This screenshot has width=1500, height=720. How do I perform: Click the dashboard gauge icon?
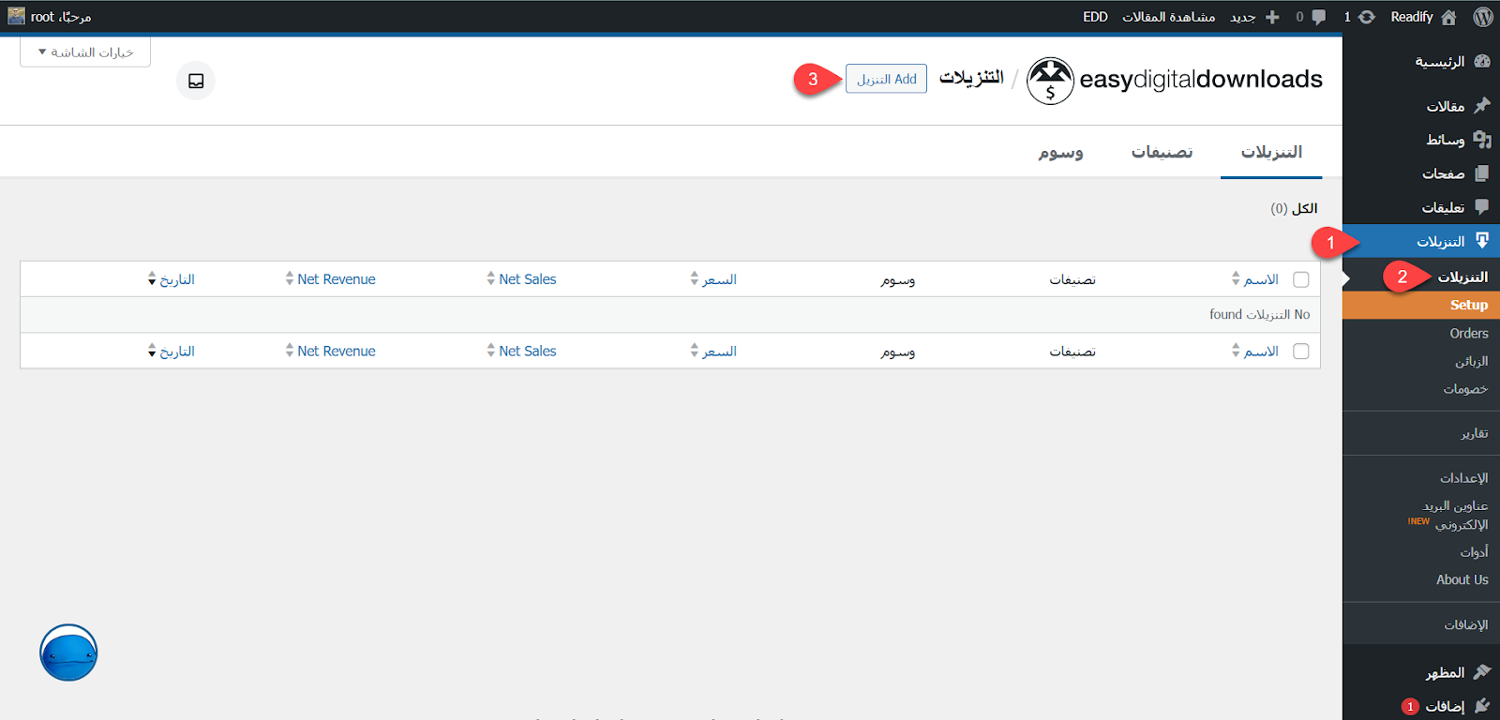1482,61
